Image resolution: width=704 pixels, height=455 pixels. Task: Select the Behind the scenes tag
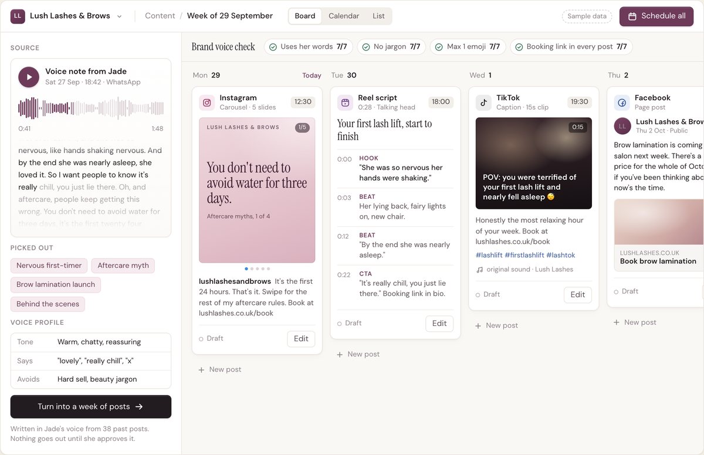click(48, 304)
